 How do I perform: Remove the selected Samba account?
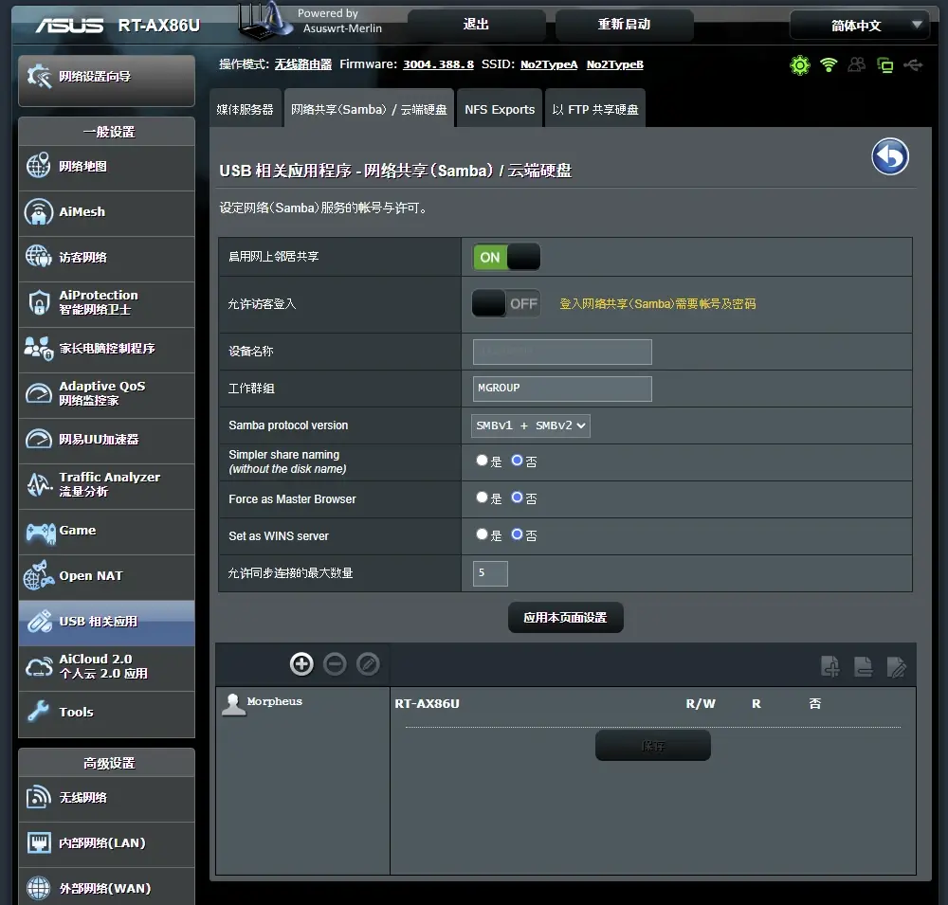tap(335, 663)
